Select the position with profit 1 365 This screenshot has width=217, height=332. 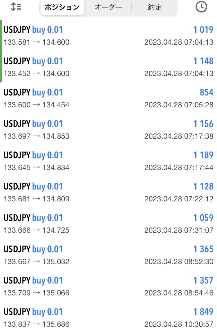click(108, 255)
